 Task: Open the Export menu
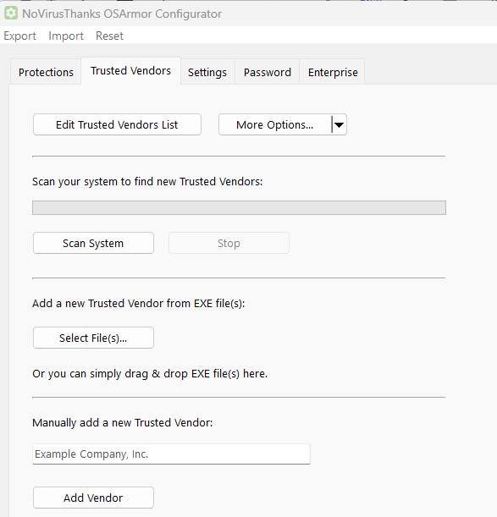(19, 36)
